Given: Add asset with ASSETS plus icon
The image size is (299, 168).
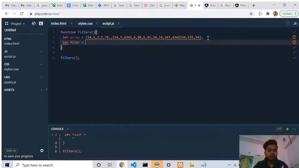Looking at the screenshot, I should (x=41, y=90).
